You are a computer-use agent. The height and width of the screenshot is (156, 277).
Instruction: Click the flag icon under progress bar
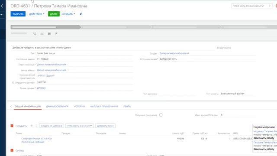(x=56, y=34)
